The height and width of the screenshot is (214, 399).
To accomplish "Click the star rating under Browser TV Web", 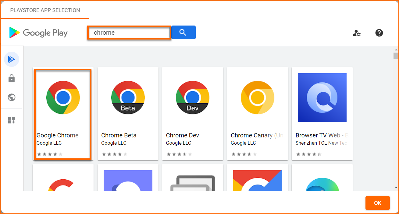I will click(x=309, y=154).
